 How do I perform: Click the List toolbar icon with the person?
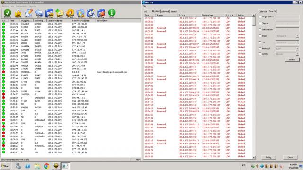click(x=90, y=13)
